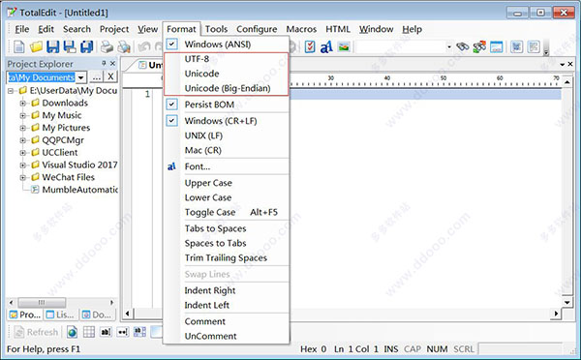Click the Project Explorer horizontal scrollbar thumb

click(x=42, y=302)
